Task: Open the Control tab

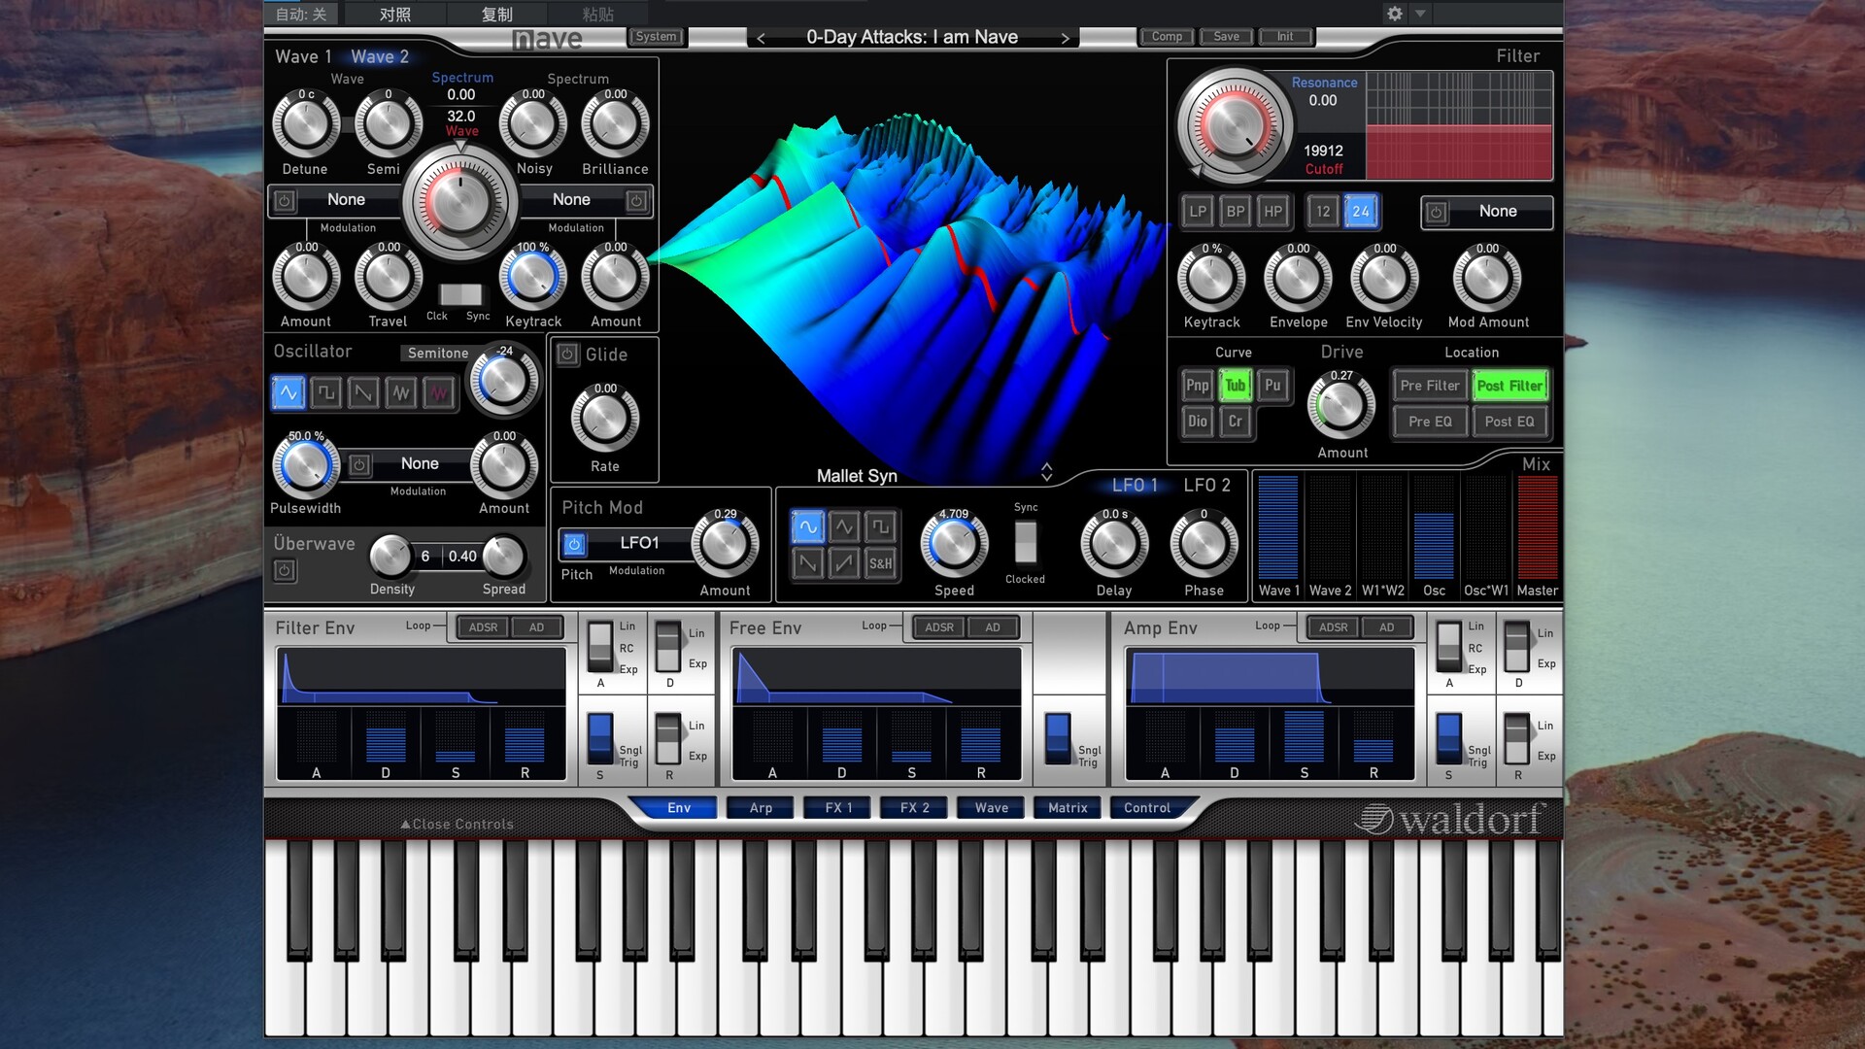Action: pyautogui.click(x=1147, y=807)
